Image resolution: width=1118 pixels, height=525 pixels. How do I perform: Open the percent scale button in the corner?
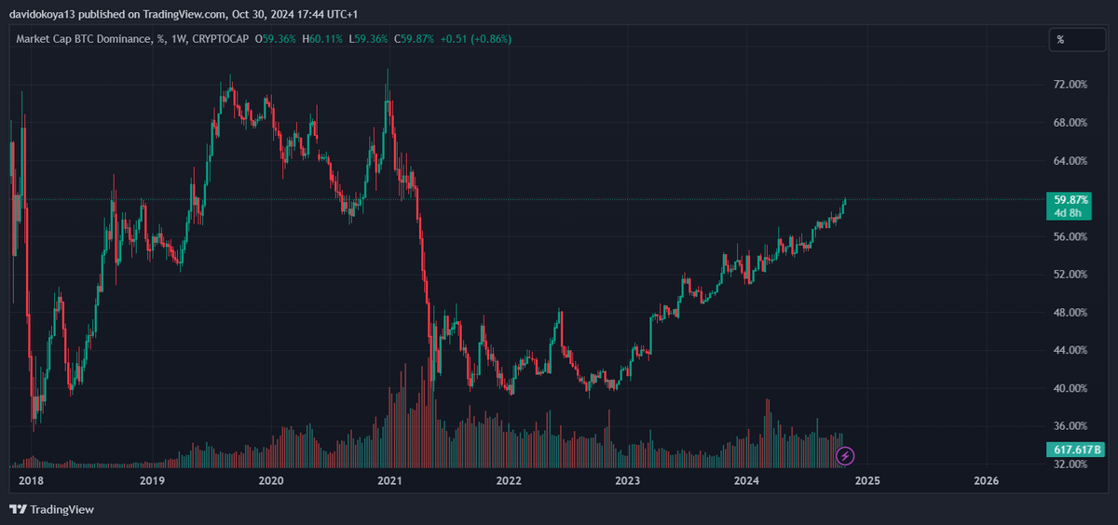tap(1077, 39)
